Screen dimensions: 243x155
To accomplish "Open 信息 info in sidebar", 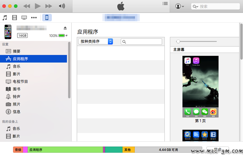I will pyautogui.click(x=33, y=112).
